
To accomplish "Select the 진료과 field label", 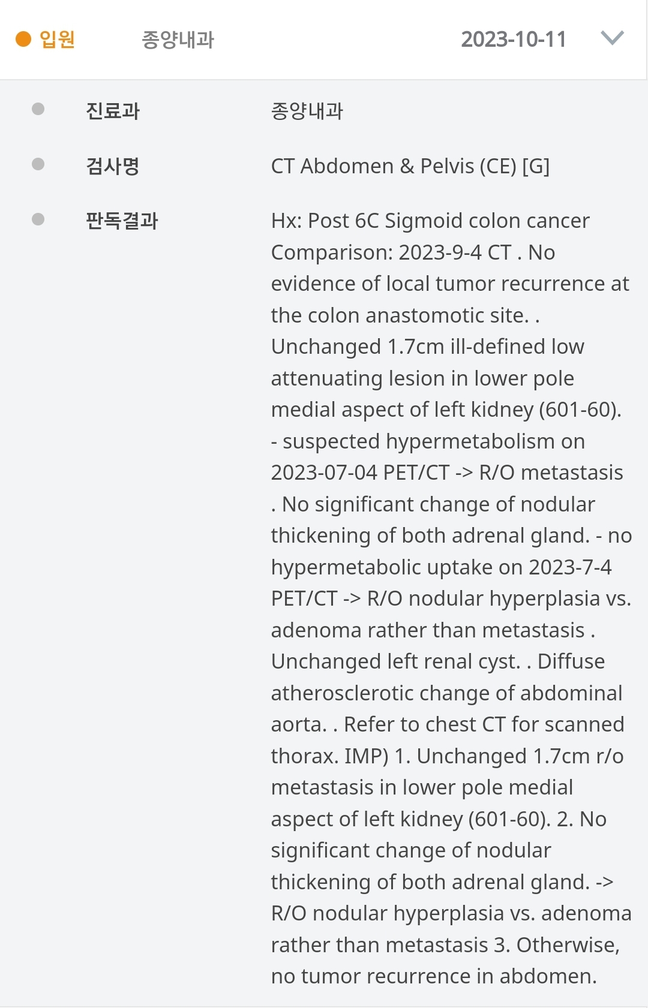I will click(x=113, y=111).
